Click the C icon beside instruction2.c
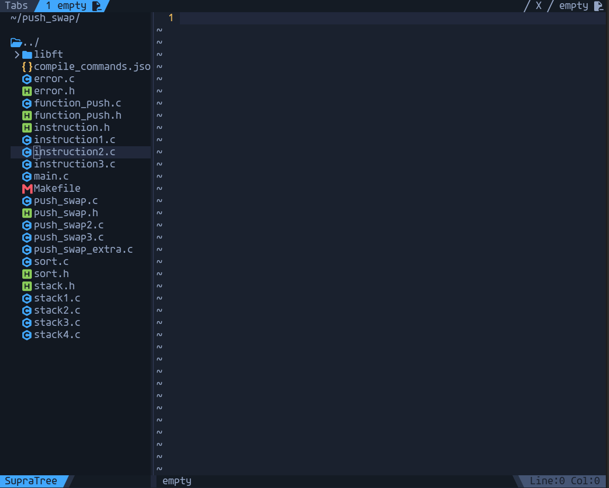 coord(27,152)
